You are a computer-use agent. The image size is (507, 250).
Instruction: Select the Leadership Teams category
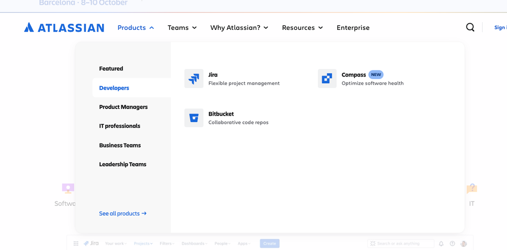point(122,164)
